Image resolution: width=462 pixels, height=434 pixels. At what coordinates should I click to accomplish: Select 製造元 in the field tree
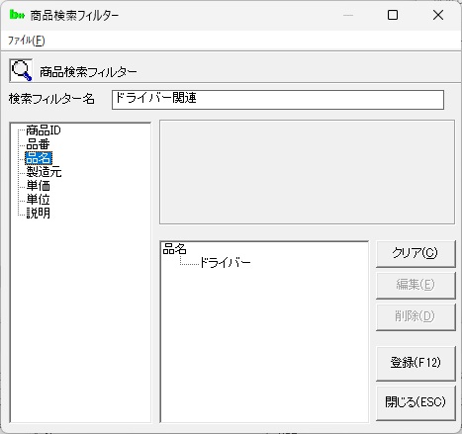click(44, 172)
